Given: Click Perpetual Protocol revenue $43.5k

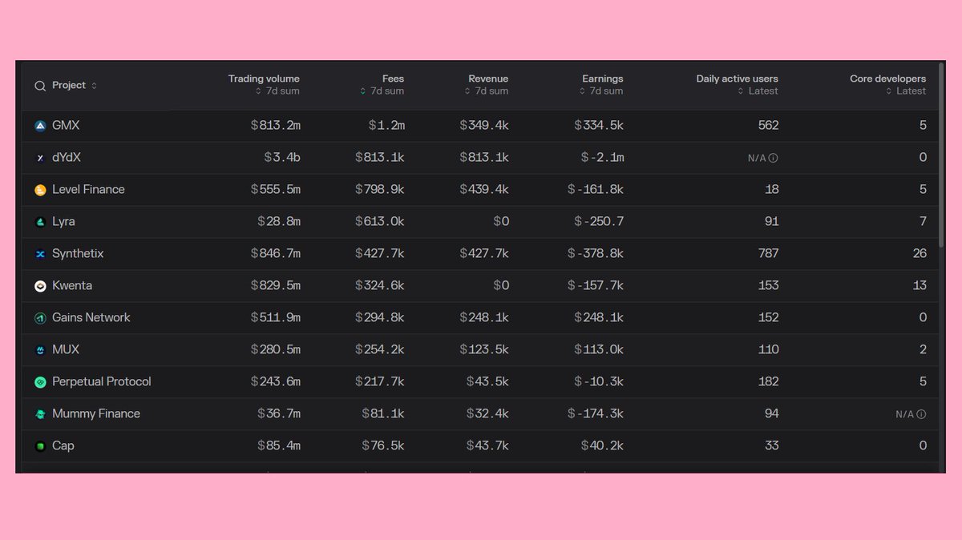Looking at the screenshot, I should pos(487,382).
